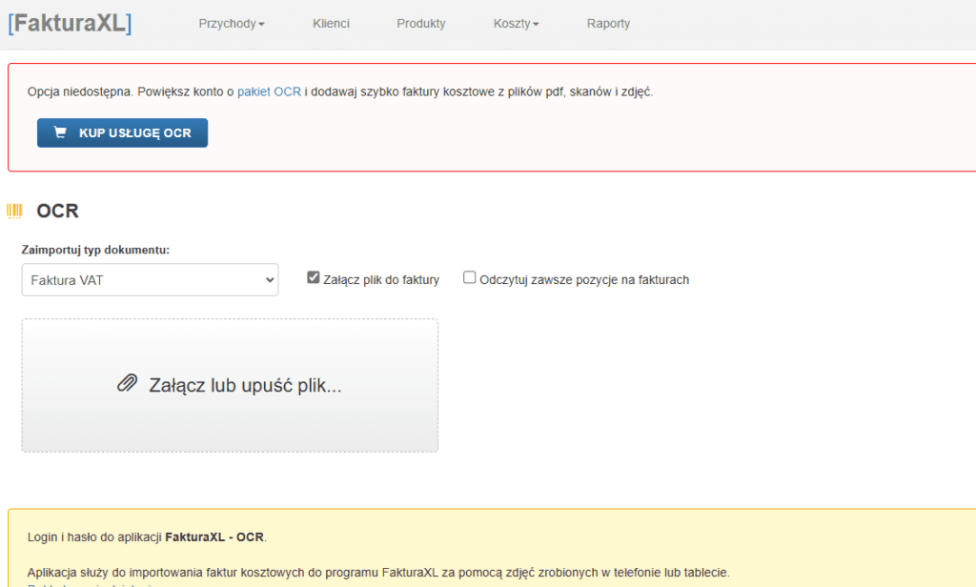The height and width of the screenshot is (587, 976).
Task: Open the Faktura VAT document type dropdown
Action: [x=150, y=280]
